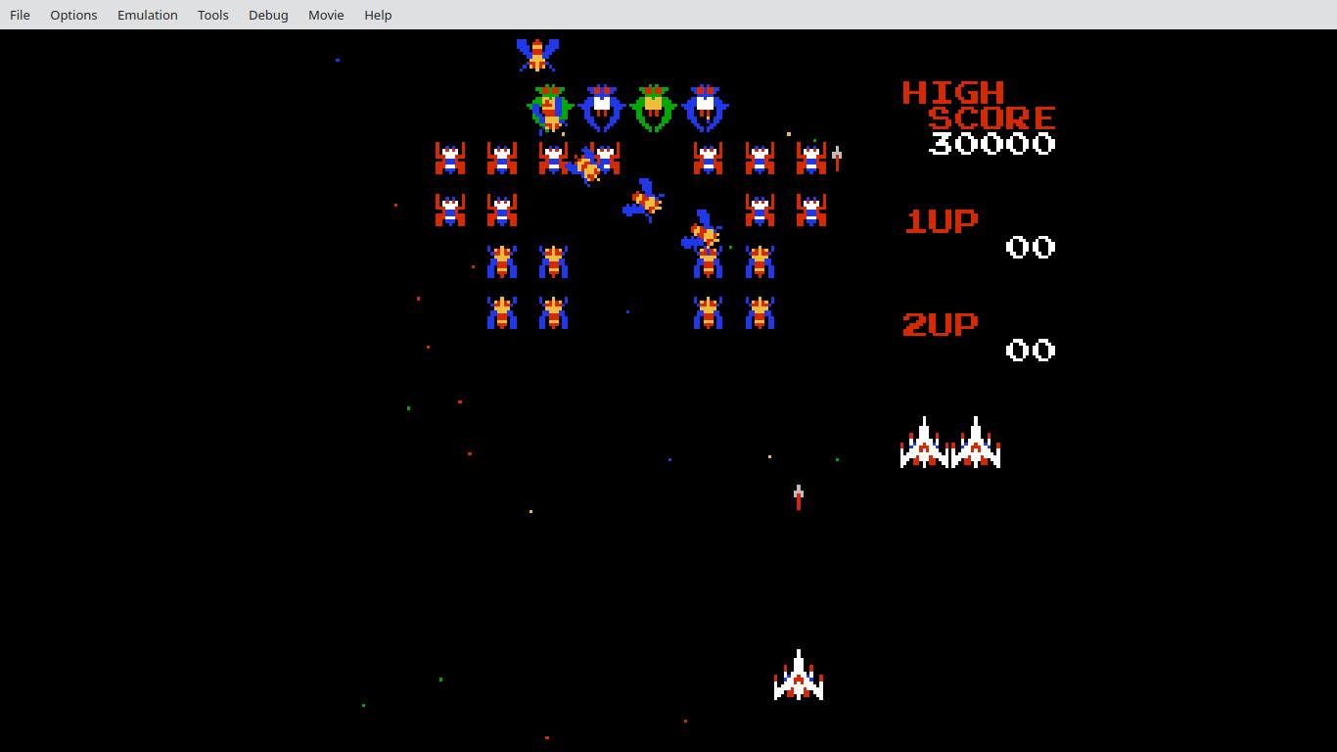Click the rightmost blue boss Galaga
The width and height of the screenshot is (1337, 752).
coord(705,108)
